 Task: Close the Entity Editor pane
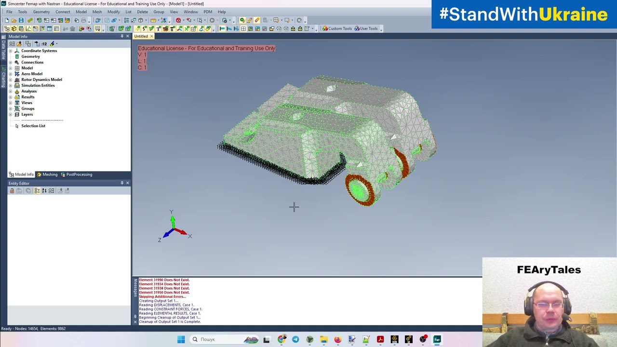click(127, 183)
